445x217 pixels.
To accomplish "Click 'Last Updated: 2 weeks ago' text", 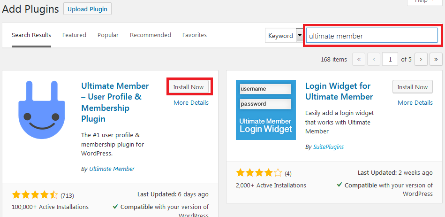I will click(395, 173).
